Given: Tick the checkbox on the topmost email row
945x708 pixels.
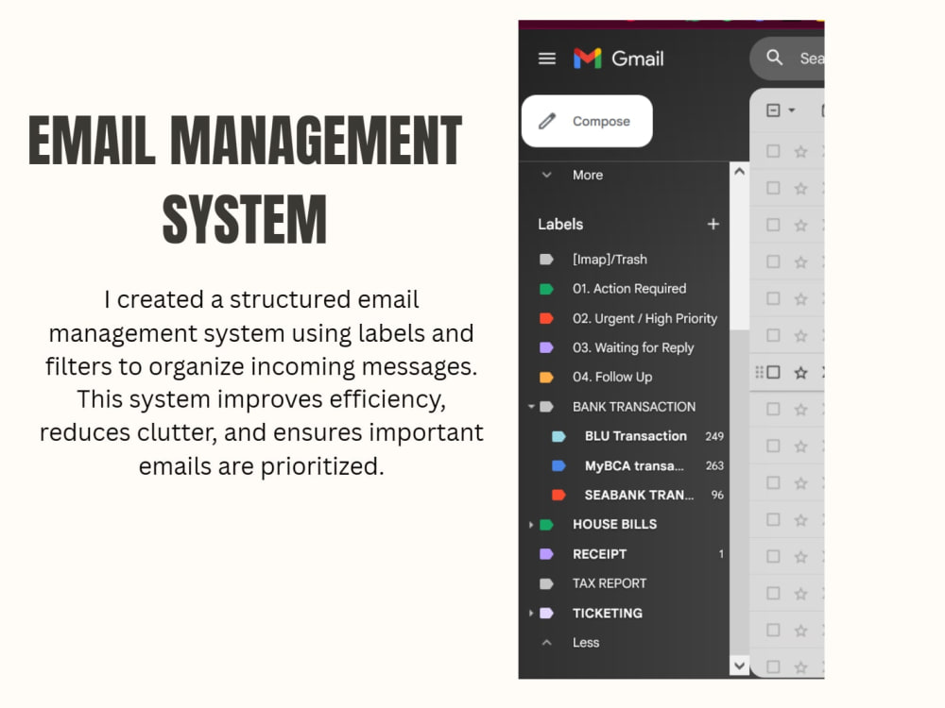Looking at the screenshot, I should [x=773, y=151].
